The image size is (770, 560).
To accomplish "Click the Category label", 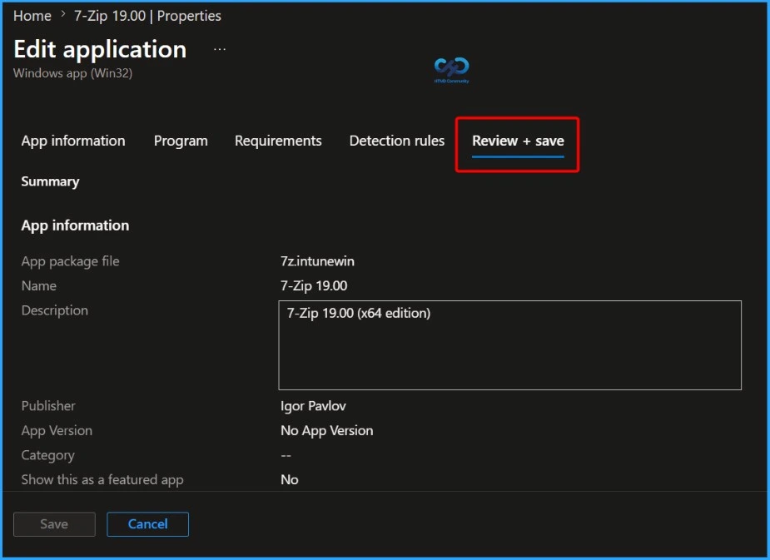I will (47, 455).
